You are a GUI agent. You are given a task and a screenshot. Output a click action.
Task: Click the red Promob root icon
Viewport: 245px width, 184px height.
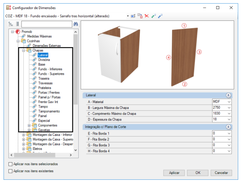click(18, 32)
